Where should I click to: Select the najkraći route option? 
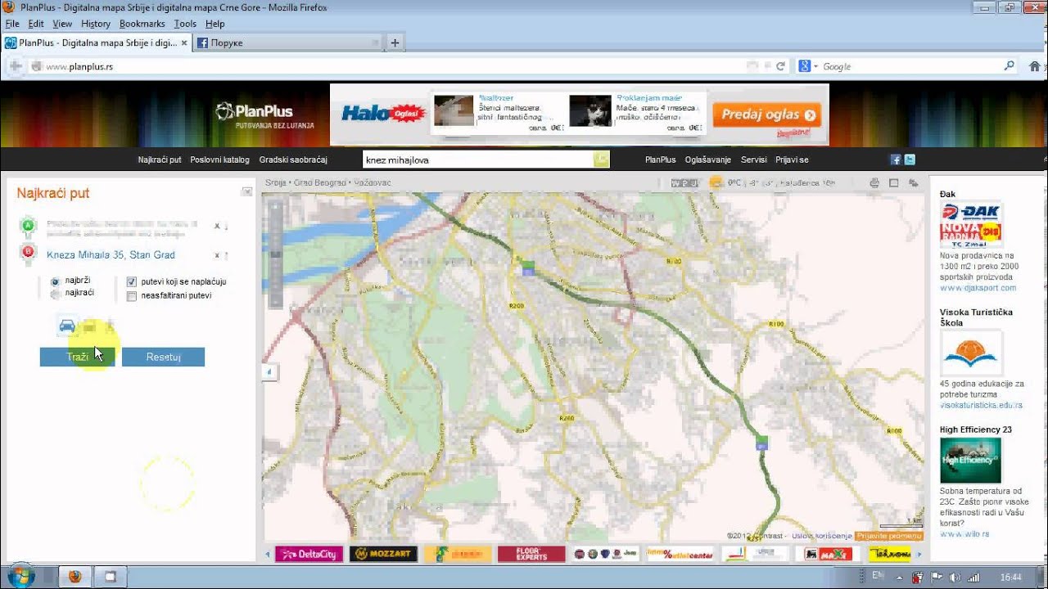pos(55,294)
